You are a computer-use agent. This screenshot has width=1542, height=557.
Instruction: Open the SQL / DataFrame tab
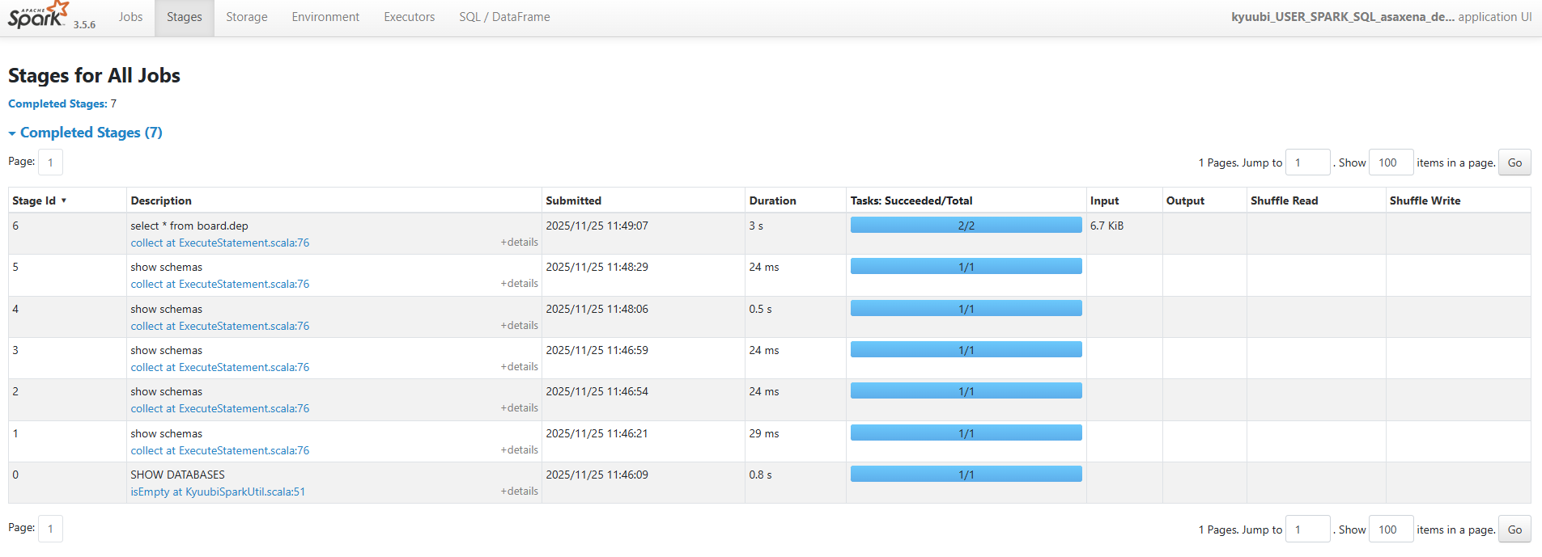point(504,17)
